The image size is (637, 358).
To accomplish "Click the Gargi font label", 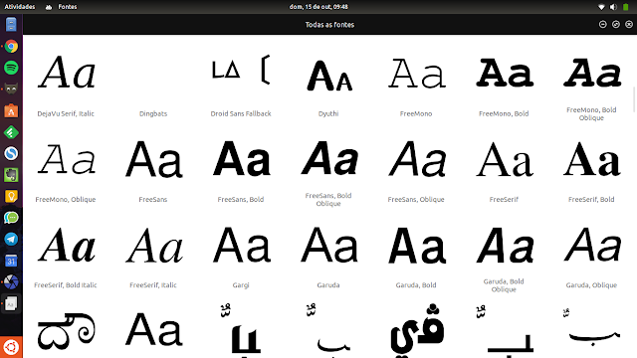I will pyautogui.click(x=241, y=285).
